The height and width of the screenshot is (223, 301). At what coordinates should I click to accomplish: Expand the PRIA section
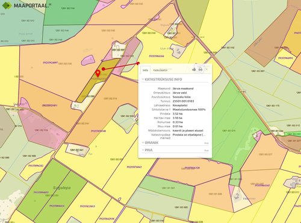tap(147, 150)
